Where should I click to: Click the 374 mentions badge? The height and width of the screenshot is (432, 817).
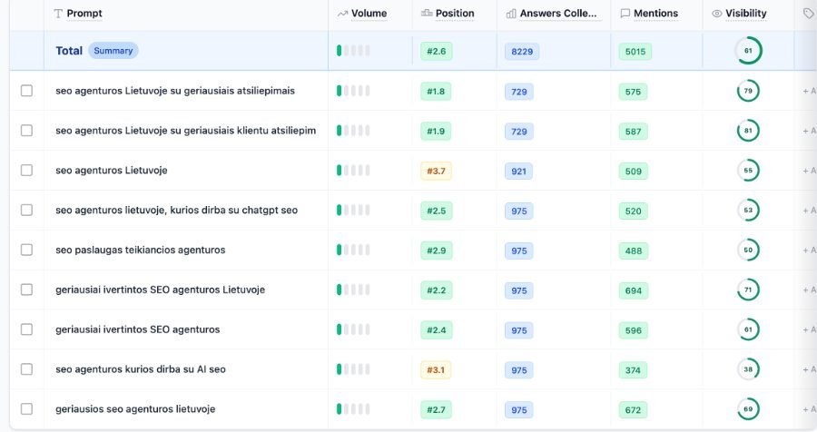point(634,369)
